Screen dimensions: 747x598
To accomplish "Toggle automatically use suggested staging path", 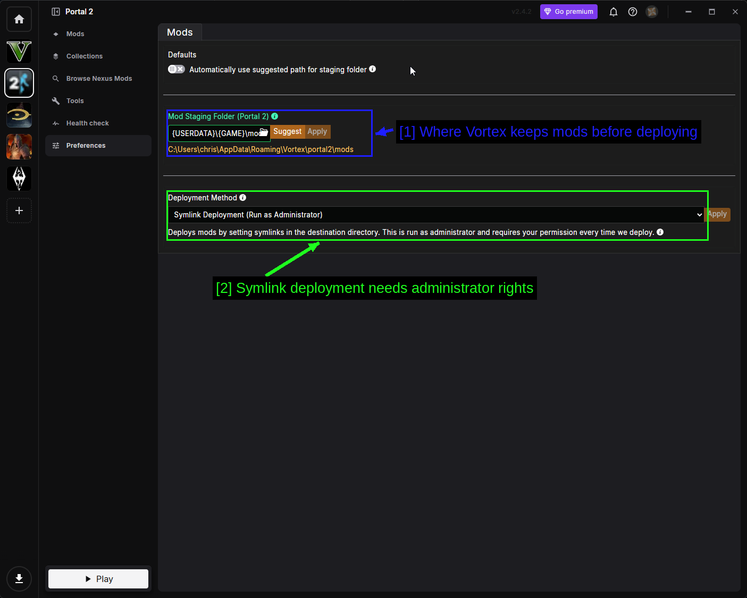I will [177, 69].
